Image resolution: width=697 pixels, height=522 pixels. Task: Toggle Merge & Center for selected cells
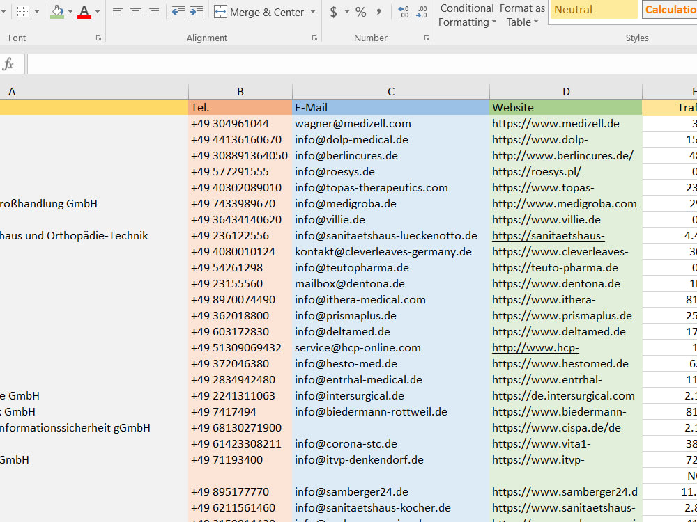258,12
